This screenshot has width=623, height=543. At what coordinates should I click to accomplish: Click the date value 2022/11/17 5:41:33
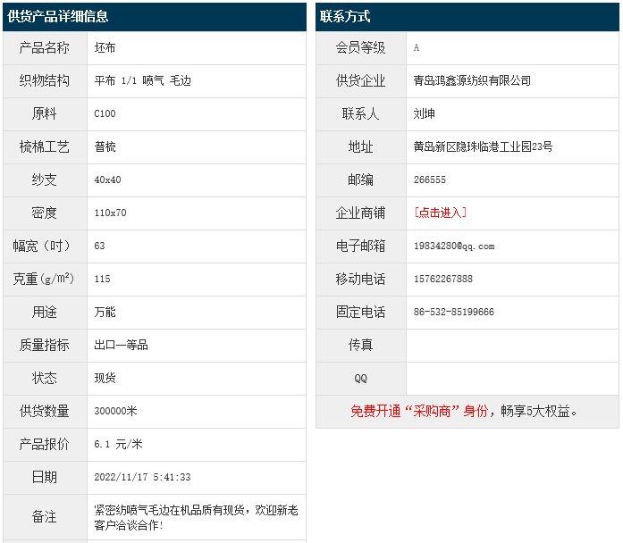(142, 477)
